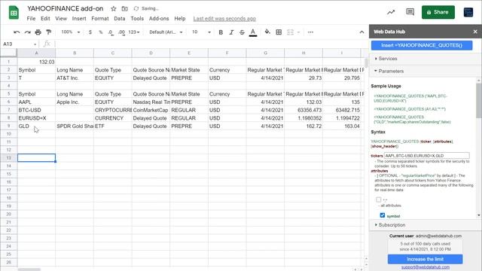Decrease decimal places

tap(111, 32)
